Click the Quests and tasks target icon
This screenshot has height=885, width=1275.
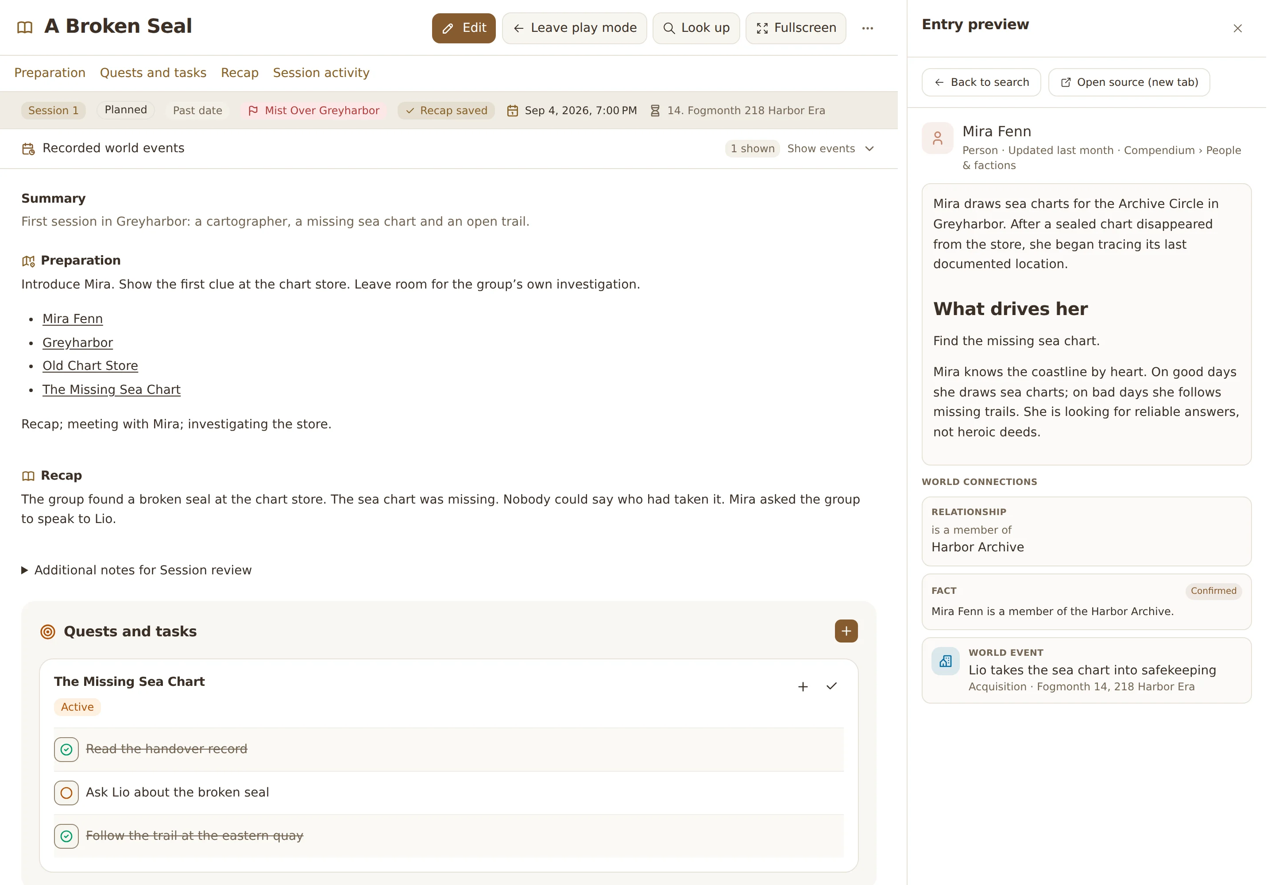pos(48,631)
